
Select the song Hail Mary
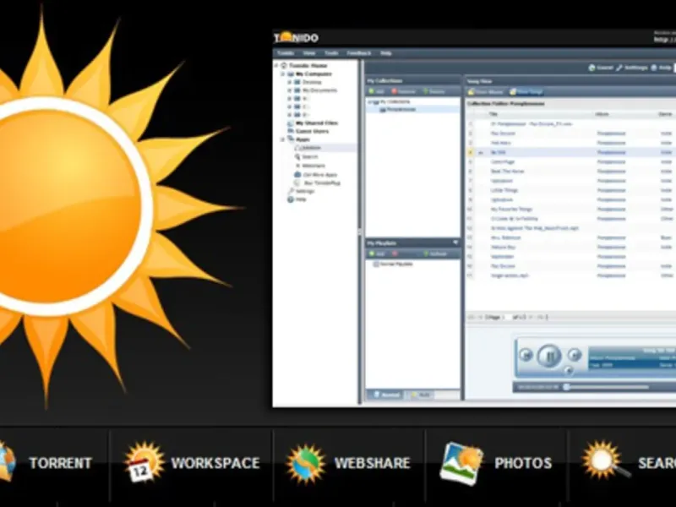tap(500, 143)
